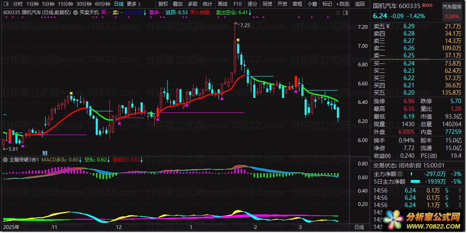The image size is (467, 233).
Task: Switch to 简框 simple frame view
Action: [297, 4]
